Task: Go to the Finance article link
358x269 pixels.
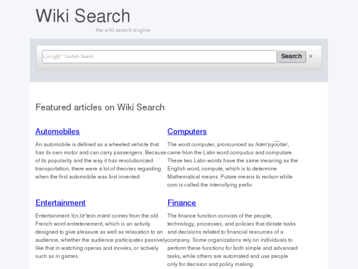Action: [x=182, y=202]
